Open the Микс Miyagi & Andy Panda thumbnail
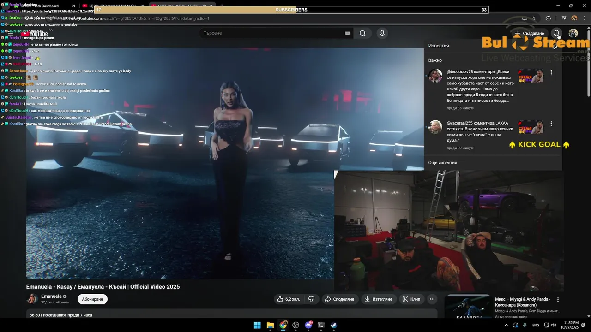591x332 pixels. 467,307
